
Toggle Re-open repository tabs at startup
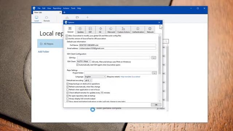[x=67, y=96]
